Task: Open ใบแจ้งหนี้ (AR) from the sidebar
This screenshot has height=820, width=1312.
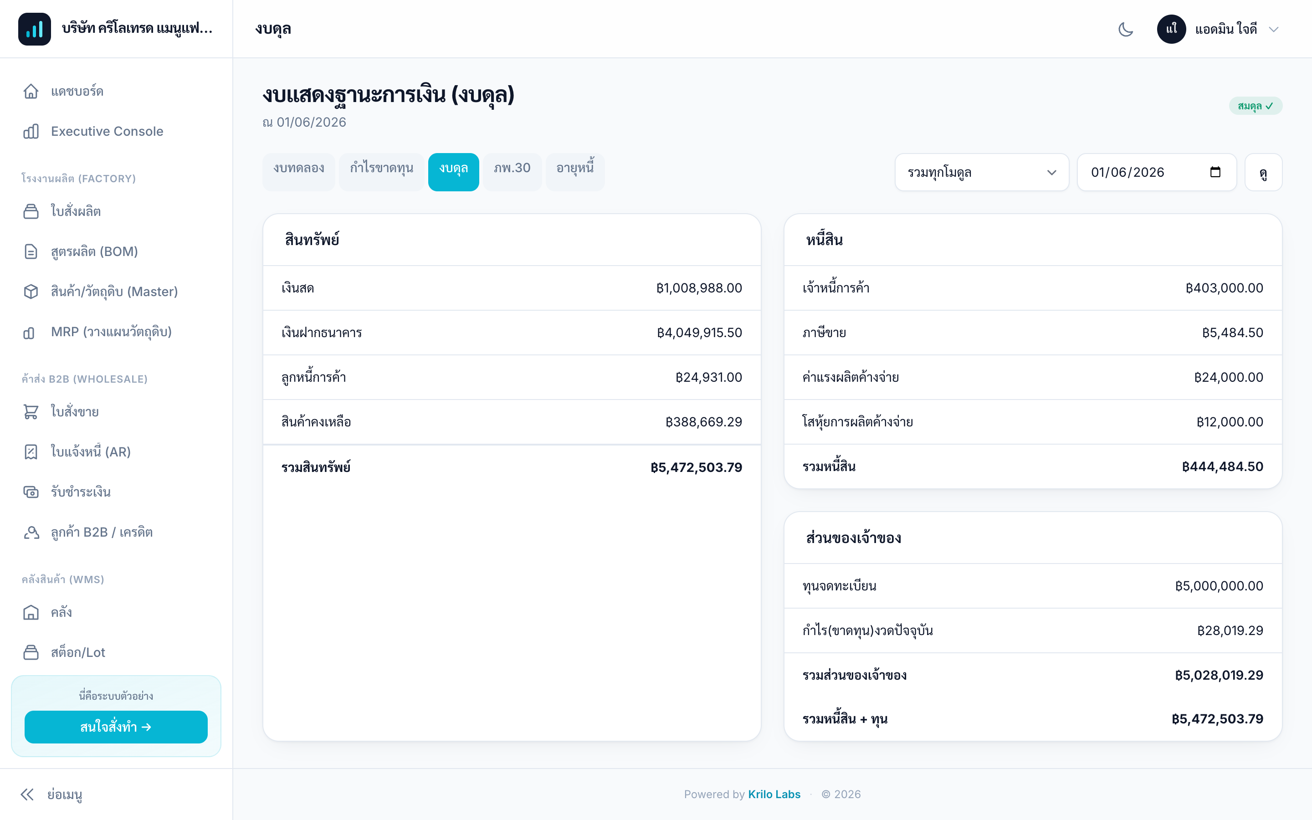Action: tap(116, 452)
